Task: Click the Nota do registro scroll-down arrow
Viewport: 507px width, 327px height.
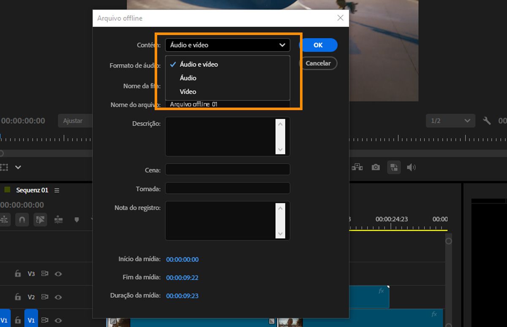Action: [x=281, y=233]
